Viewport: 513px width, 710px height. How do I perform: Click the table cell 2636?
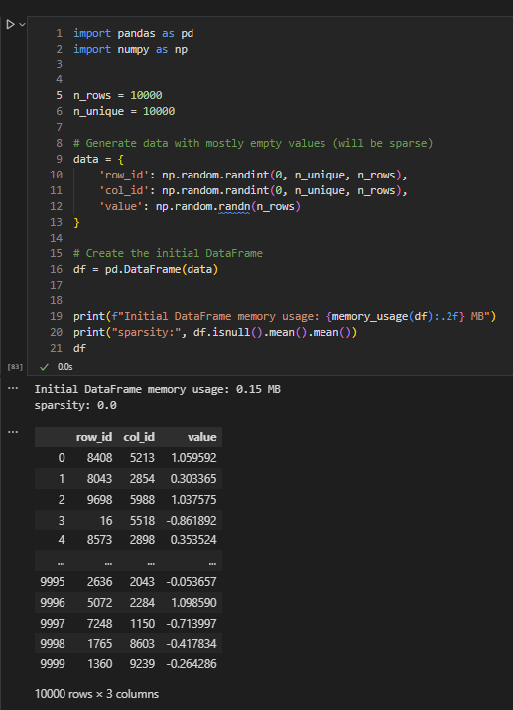coord(99,582)
